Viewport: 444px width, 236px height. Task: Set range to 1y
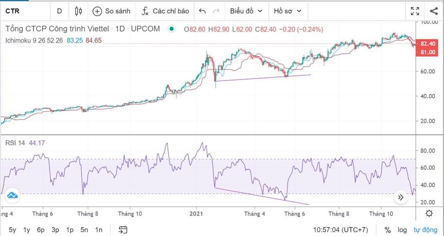coord(27,230)
